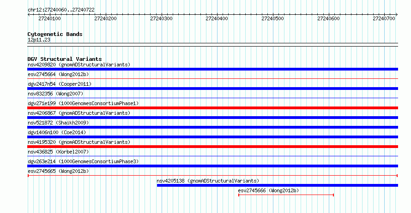Open variant label dgv263e214 (1000GenomesConsortiumPhase3)

(x=83, y=161)
